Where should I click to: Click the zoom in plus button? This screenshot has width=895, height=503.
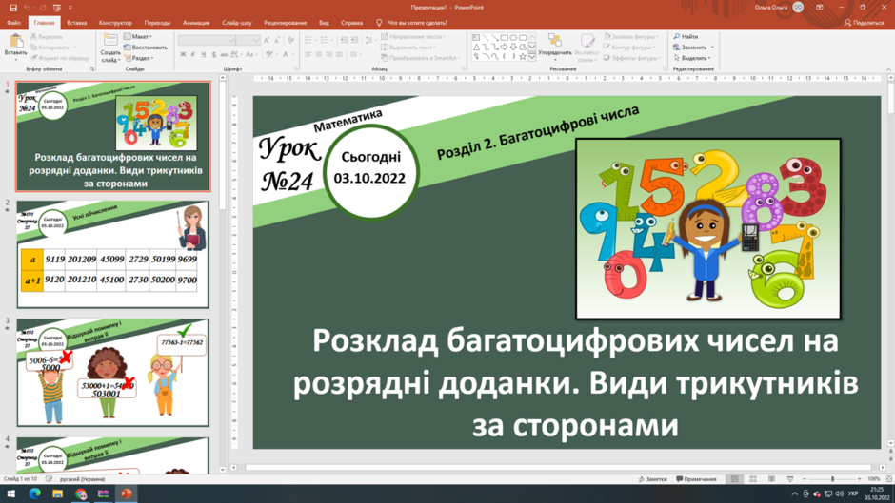point(859,479)
